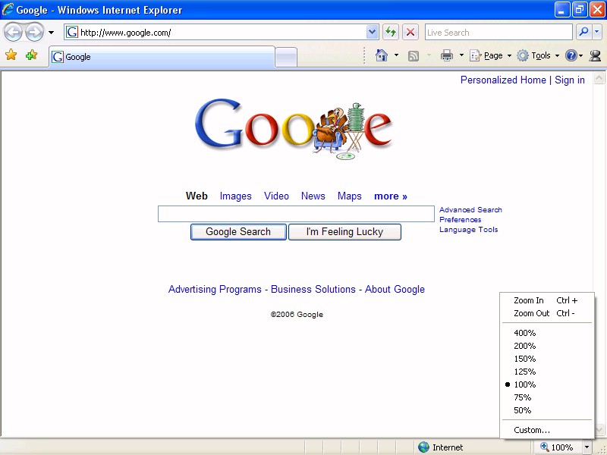Image resolution: width=607 pixels, height=455 pixels.
Task: Open the About Google link
Action: point(395,290)
